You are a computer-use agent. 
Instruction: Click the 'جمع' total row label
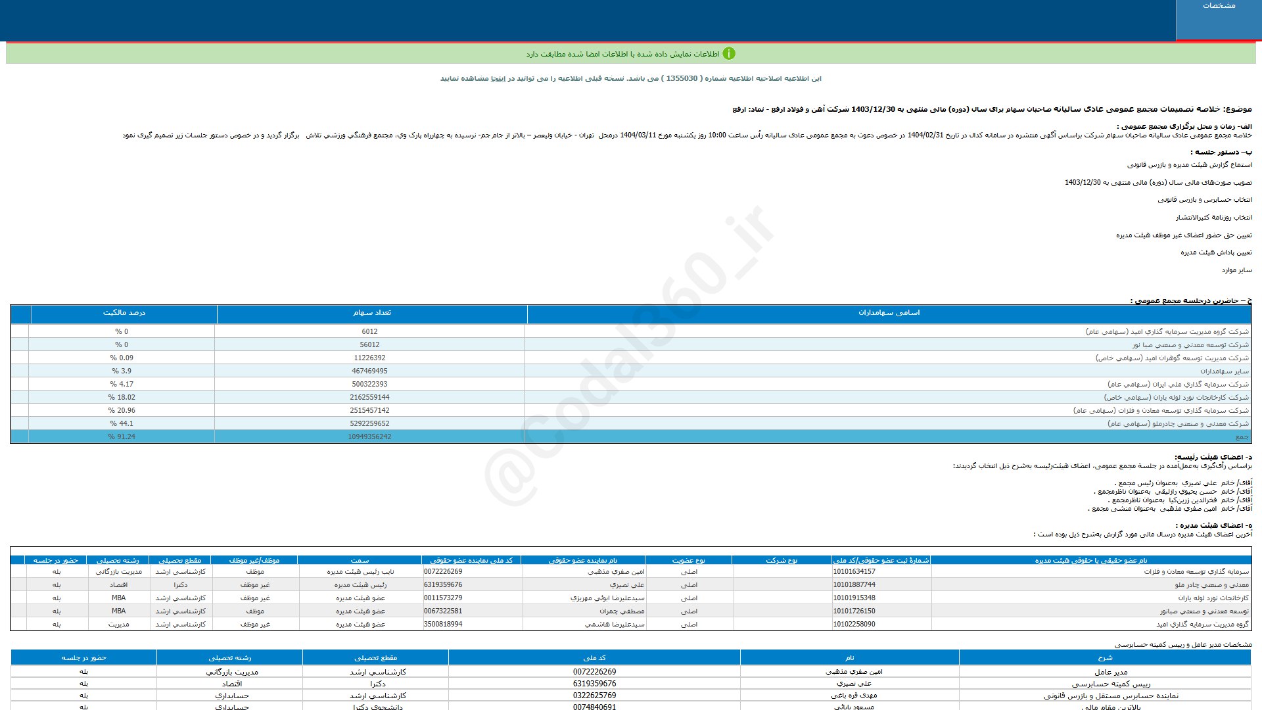tap(1242, 437)
